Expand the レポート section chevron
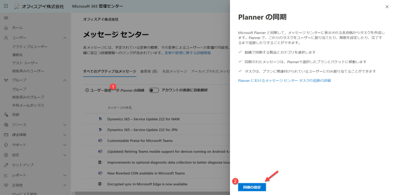 65,175
